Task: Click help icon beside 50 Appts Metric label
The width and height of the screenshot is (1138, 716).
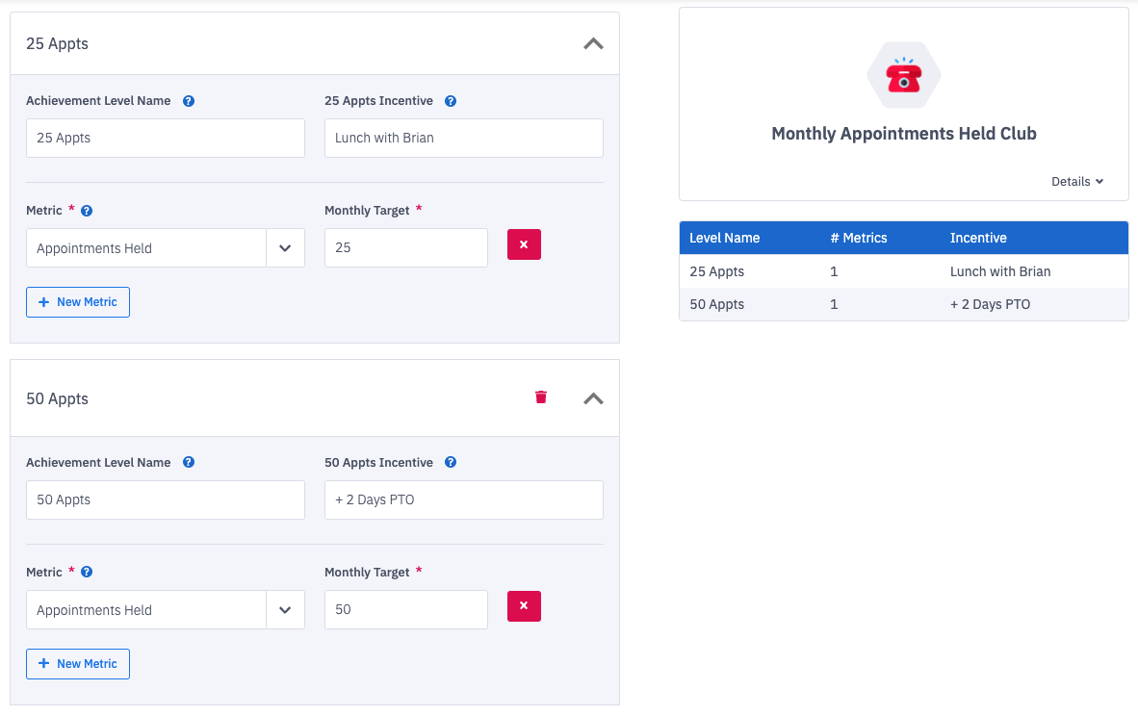Action: tap(87, 573)
